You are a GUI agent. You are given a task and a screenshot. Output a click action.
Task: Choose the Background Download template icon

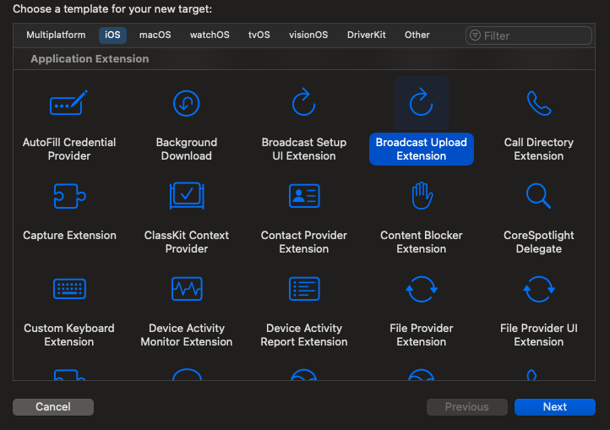coord(187,103)
